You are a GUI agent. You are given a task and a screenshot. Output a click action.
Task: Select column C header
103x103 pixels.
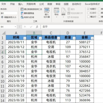pyautogui.click(x=51, y=33)
